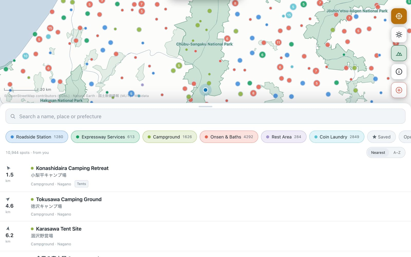The height and width of the screenshot is (257, 411).
Task: Click the green cluster marker labeled 6
Action: click(262, 55)
